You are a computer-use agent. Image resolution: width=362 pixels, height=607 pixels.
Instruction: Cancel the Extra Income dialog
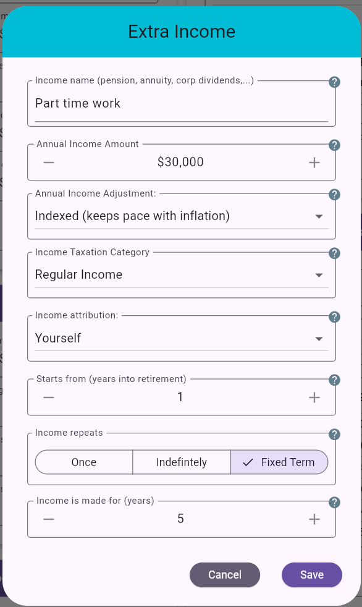click(225, 574)
